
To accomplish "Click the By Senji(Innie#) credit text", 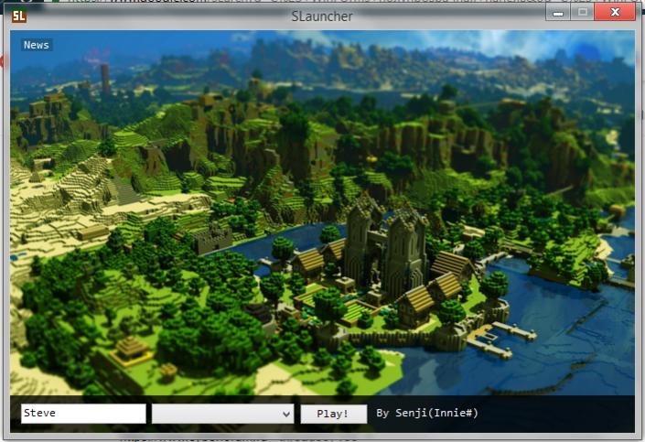I will tap(427, 413).
